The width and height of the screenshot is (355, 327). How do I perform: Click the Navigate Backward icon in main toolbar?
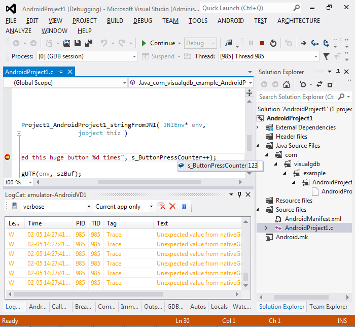pos(16,43)
